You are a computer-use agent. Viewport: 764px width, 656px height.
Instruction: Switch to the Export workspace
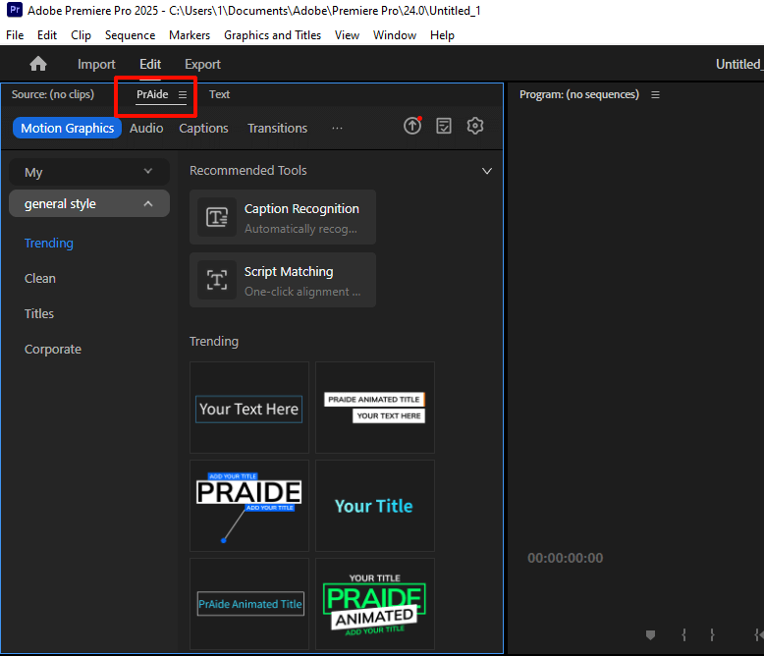click(x=202, y=65)
